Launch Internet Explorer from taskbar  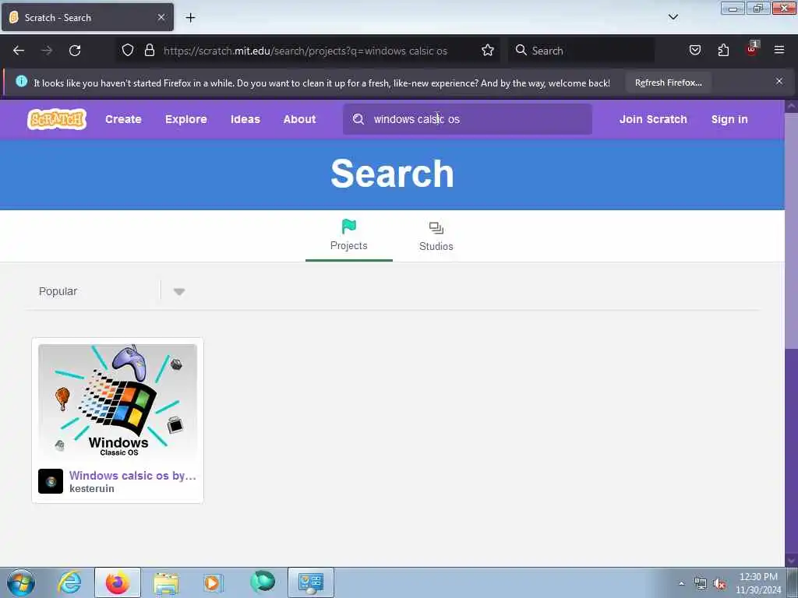coord(69,582)
